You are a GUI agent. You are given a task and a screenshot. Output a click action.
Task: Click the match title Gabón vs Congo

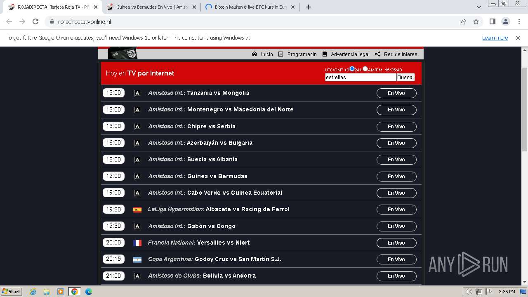211,226
